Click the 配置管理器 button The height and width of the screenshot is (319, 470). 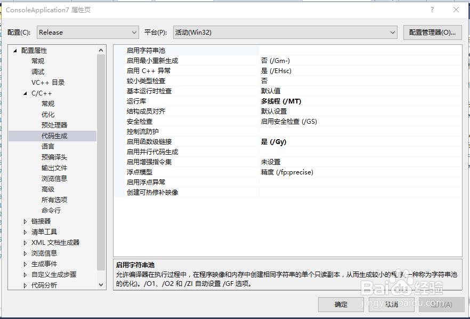[x=432, y=32]
